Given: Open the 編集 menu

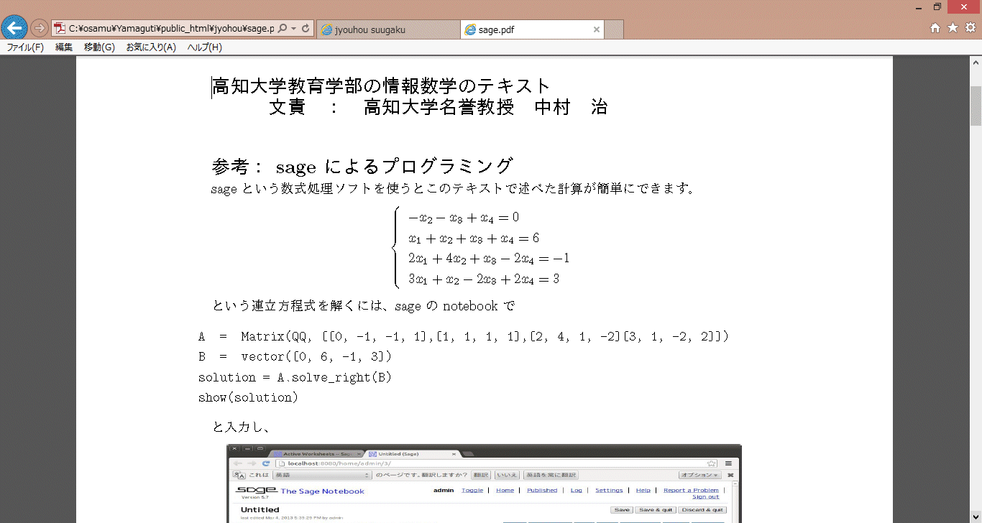Looking at the screenshot, I should tap(64, 47).
